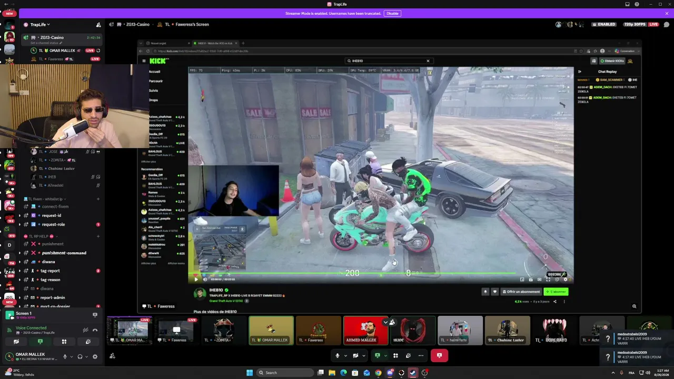Deafen with the headphones icon

(x=80, y=356)
